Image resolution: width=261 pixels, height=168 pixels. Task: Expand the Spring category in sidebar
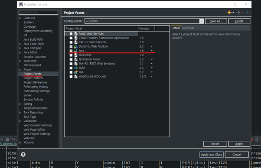20,104
